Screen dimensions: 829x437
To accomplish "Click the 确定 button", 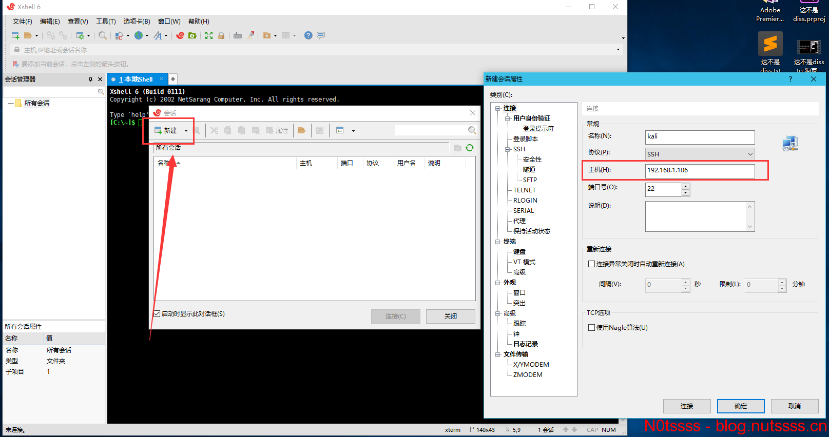I will 741,406.
